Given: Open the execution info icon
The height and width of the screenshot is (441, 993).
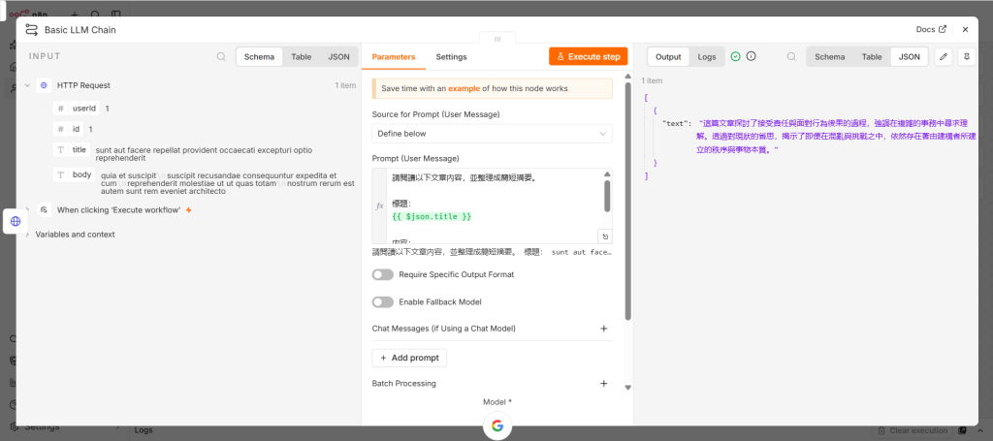Looking at the screenshot, I should tap(752, 56).
